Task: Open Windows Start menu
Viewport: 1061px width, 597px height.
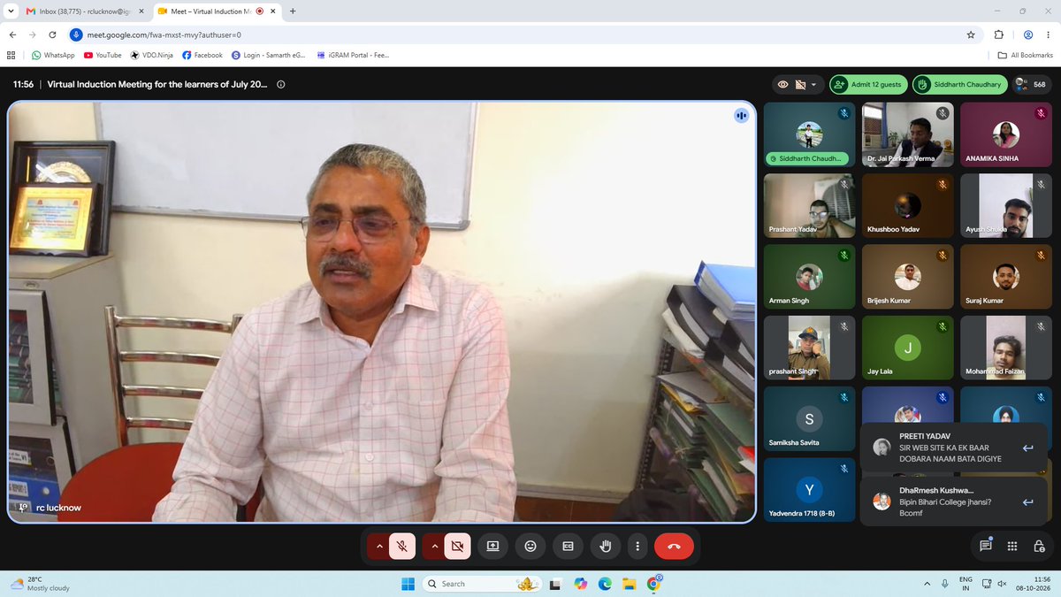Action: pyautogui.click(x=408, y=584)
